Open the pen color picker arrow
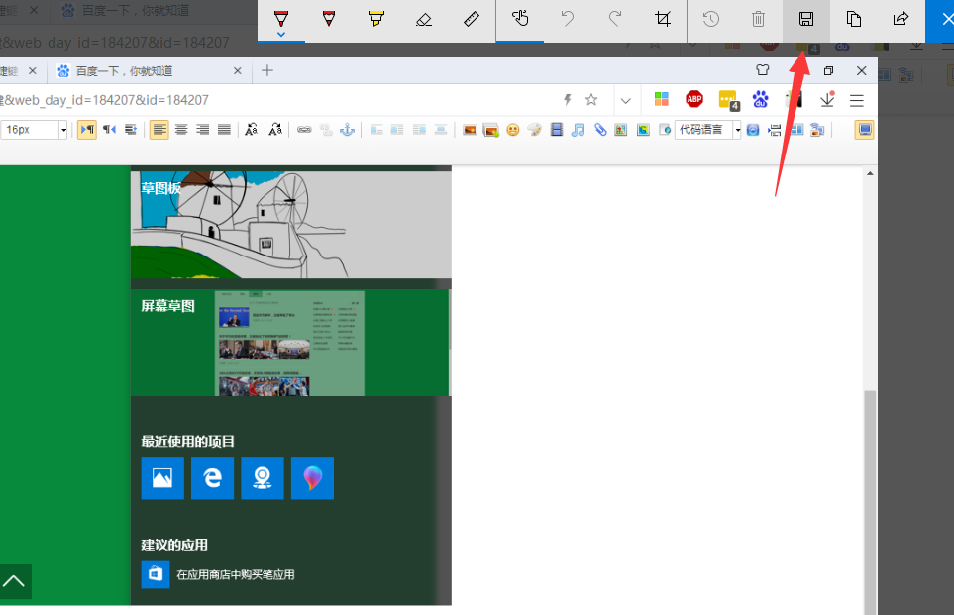Screen dimensions: 954x615 [x=280, y=33]
